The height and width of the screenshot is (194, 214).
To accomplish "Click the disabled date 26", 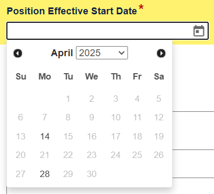I will (x=159, y=155).
